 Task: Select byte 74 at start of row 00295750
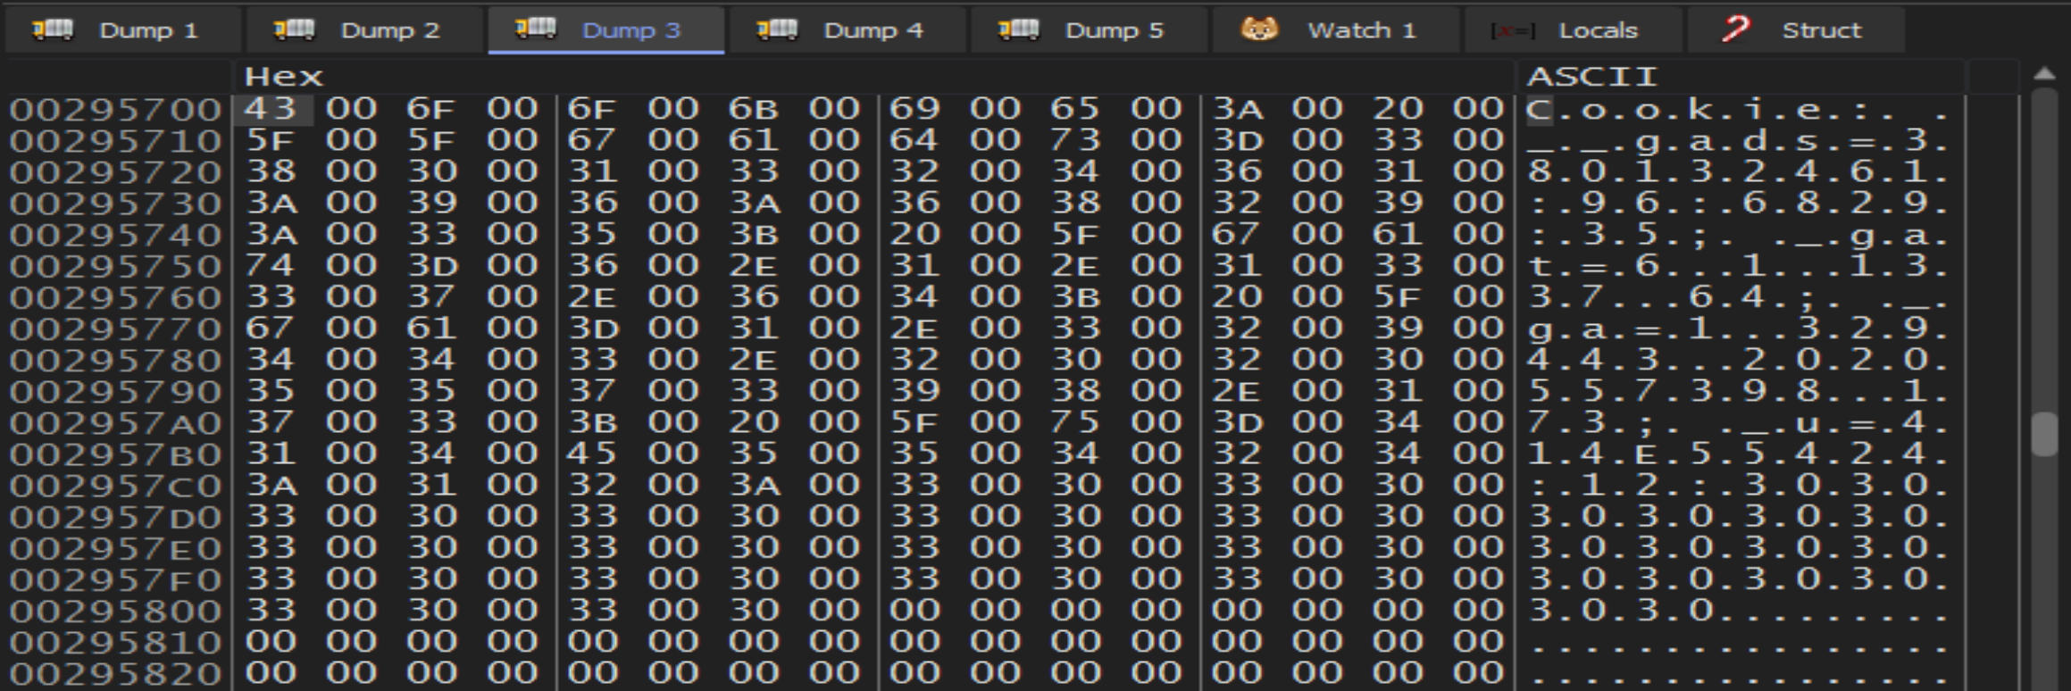pyautogui.click(x=271, y=265)
